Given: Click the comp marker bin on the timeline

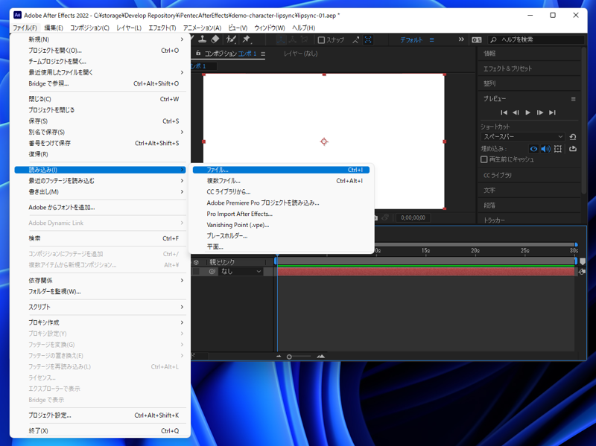Looking at the screenshot, I should (x=583, y=261).
